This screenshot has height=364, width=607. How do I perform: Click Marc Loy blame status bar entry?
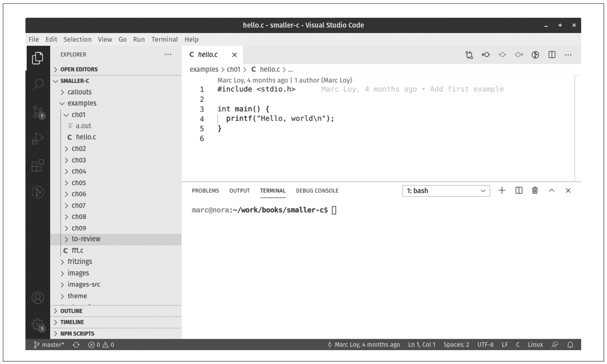[363, 345]
